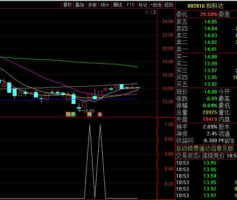Click the stock title 002816 和科达
The width and height of the screenshot is (237, 200).
pyautogui.click(x=205, y=6)
